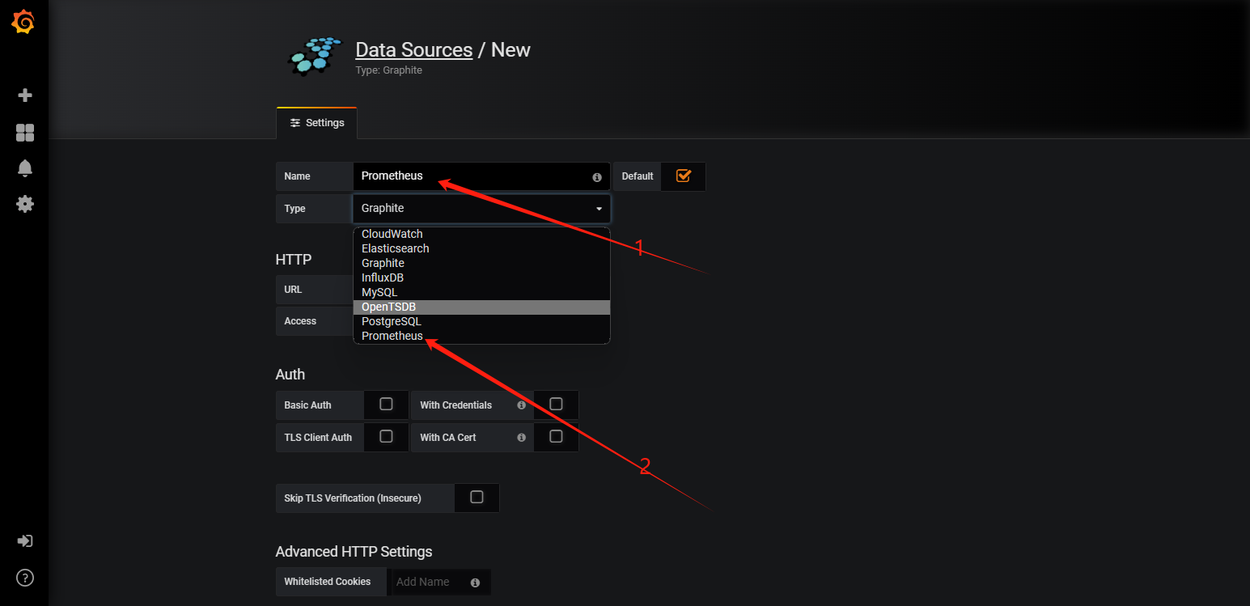The width and height of the screenshot is (1250, 606).
Task: Click the Add Name whitelisted cookies field
Action: click(x=441, y=582)
